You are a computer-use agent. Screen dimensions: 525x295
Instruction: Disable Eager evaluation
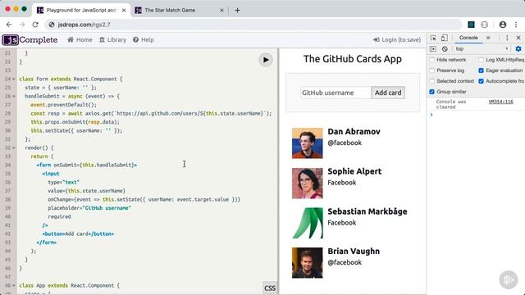click(x=482, y=70)
